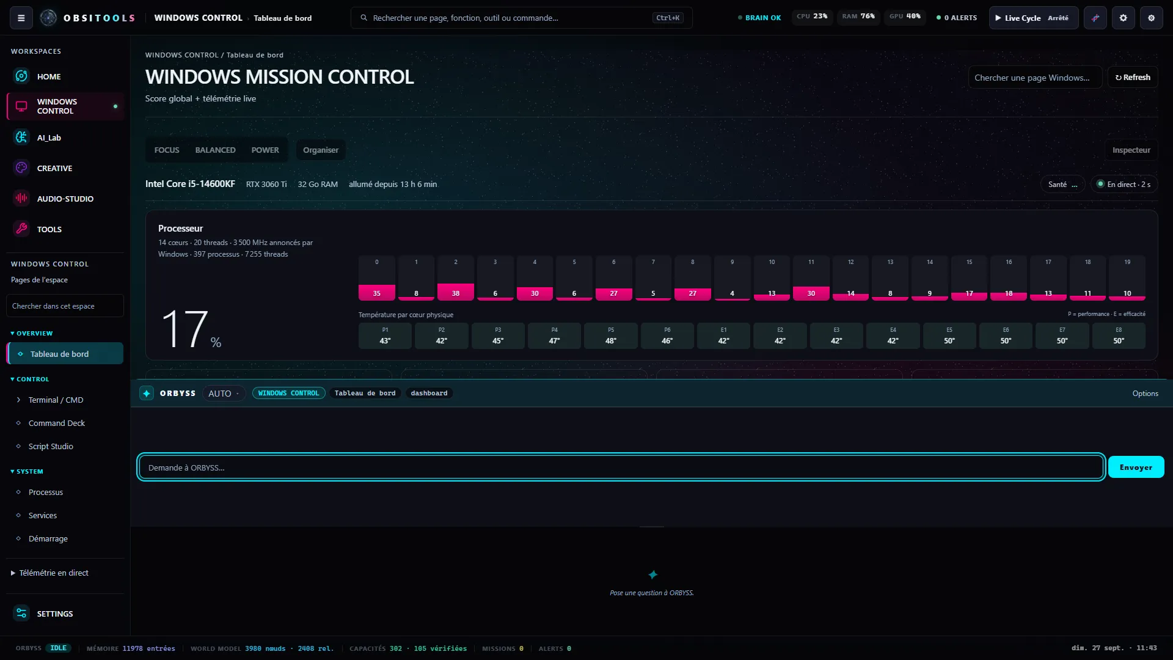Image resolution: width=1173 pixels, height=660 pixels.
Task: Collapse the SYSTEM section
Action: coord(27,471)
